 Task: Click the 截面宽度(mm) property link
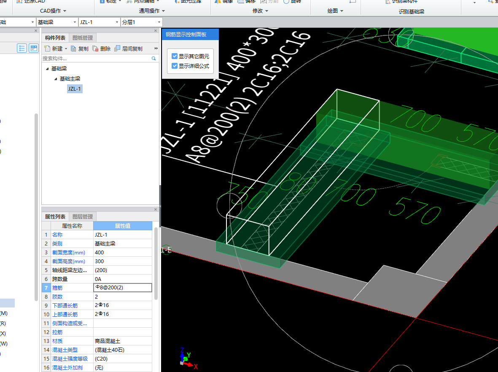(x=69, y=253)
